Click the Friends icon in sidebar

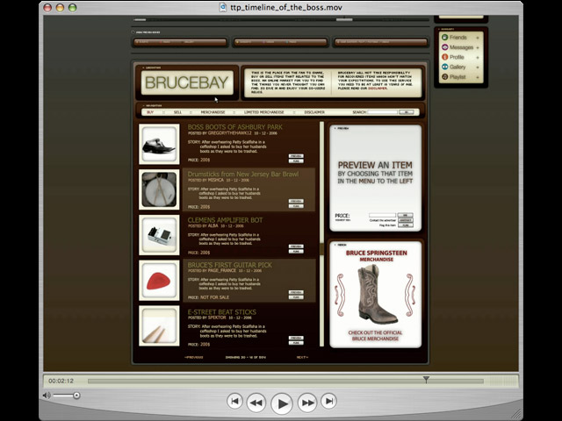(445, 37)
